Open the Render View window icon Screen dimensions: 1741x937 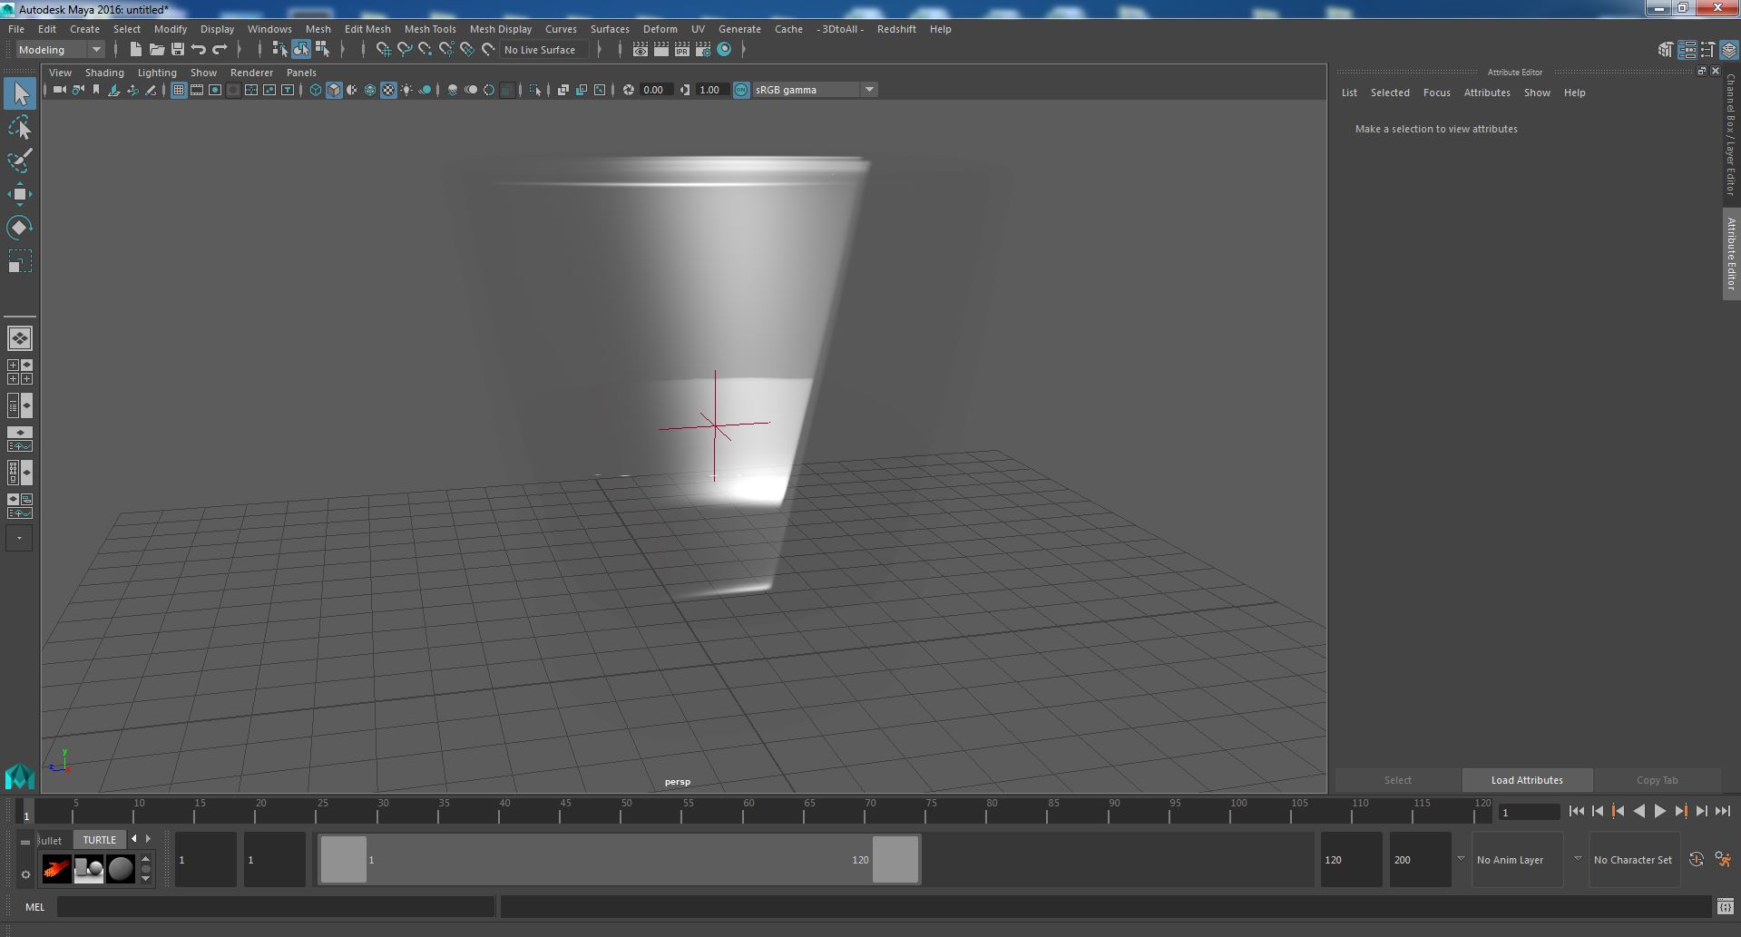[x=641, y=50]
